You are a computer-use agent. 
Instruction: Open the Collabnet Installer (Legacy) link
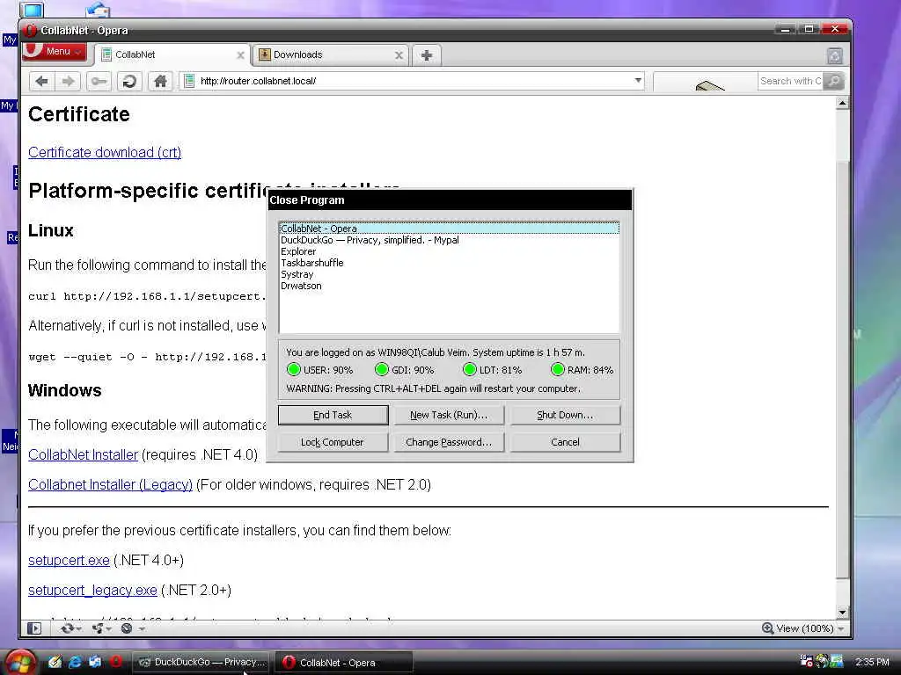click(x=110, y=484)
